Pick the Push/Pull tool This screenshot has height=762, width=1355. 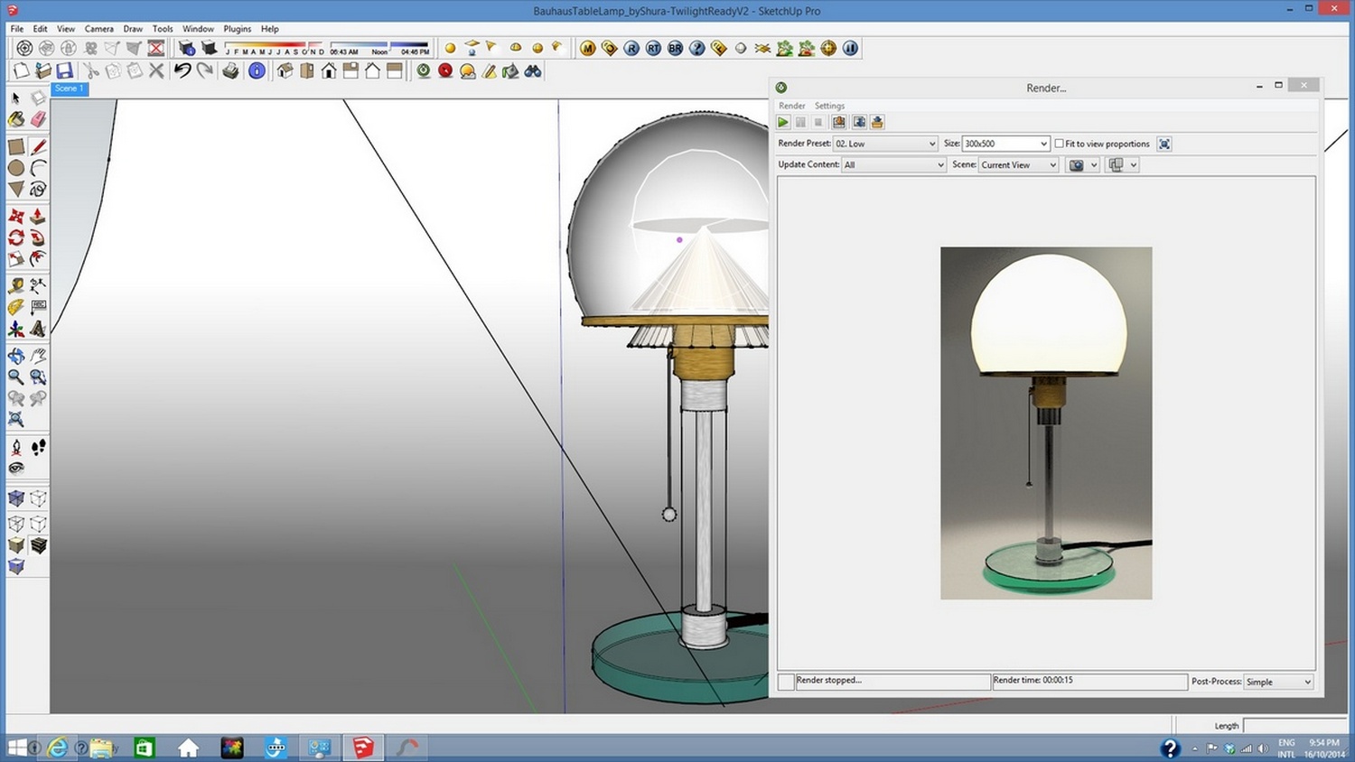click(38, 216)
